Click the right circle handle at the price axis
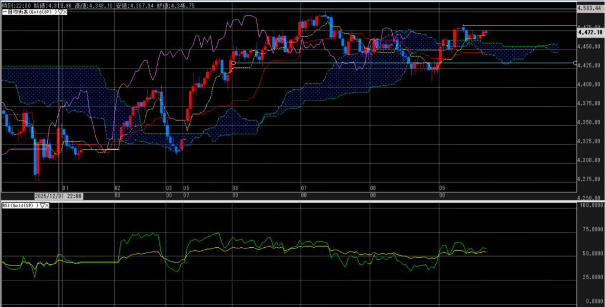 [575, 63]
